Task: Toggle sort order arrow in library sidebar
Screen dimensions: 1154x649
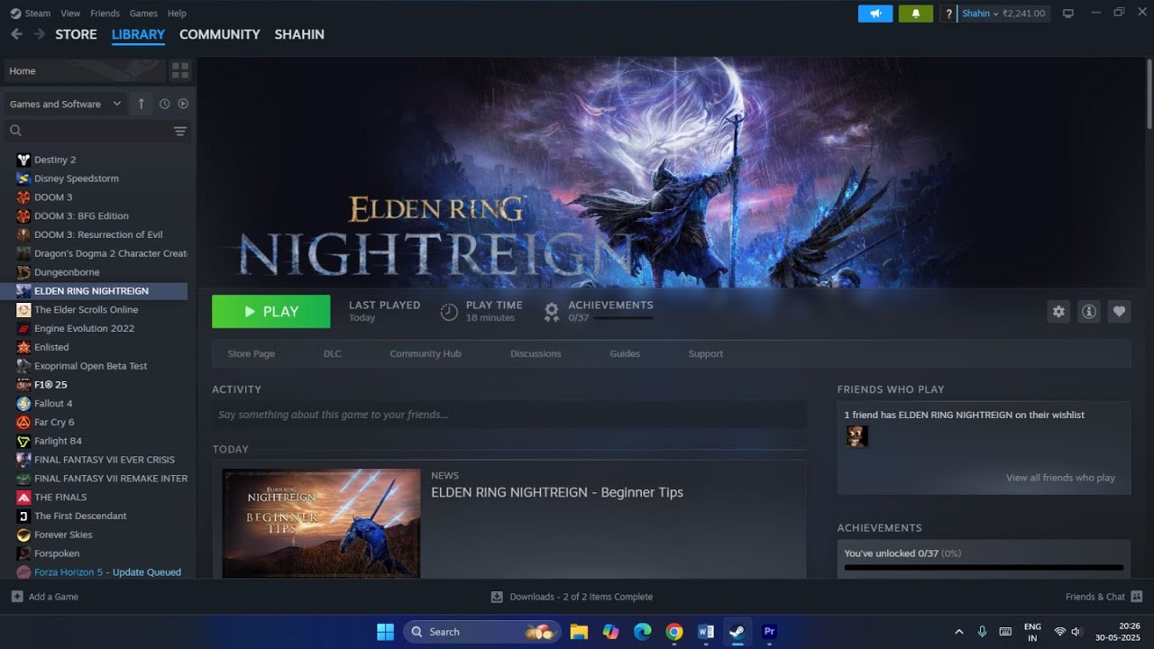Action: click(141, 104)
